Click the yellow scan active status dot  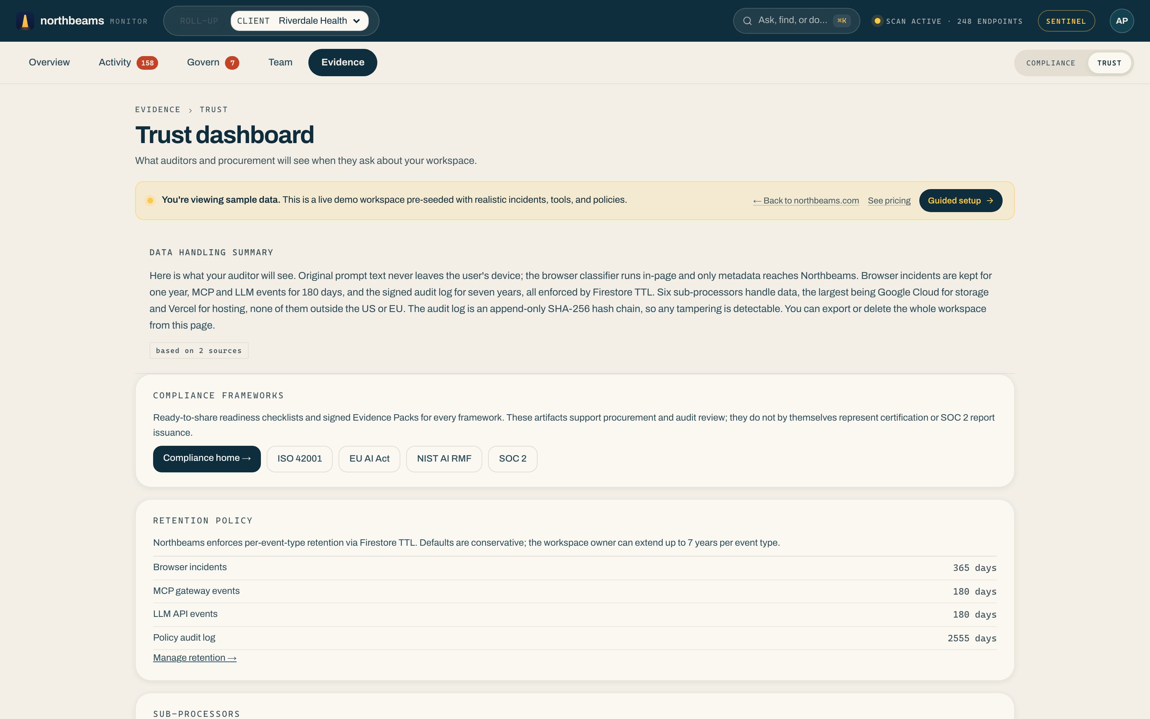click(x=877, y=21)
